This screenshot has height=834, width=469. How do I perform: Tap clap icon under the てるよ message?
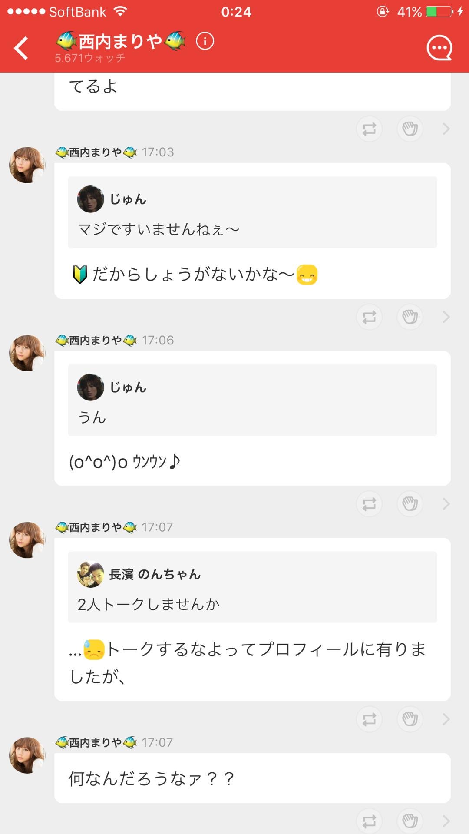point(410,129)
